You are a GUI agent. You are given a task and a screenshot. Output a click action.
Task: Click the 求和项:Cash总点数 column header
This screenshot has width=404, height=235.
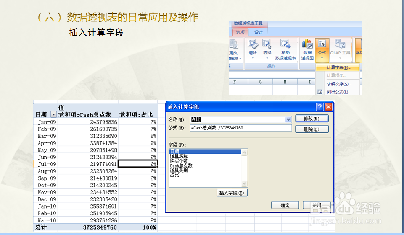pos(85,114)
